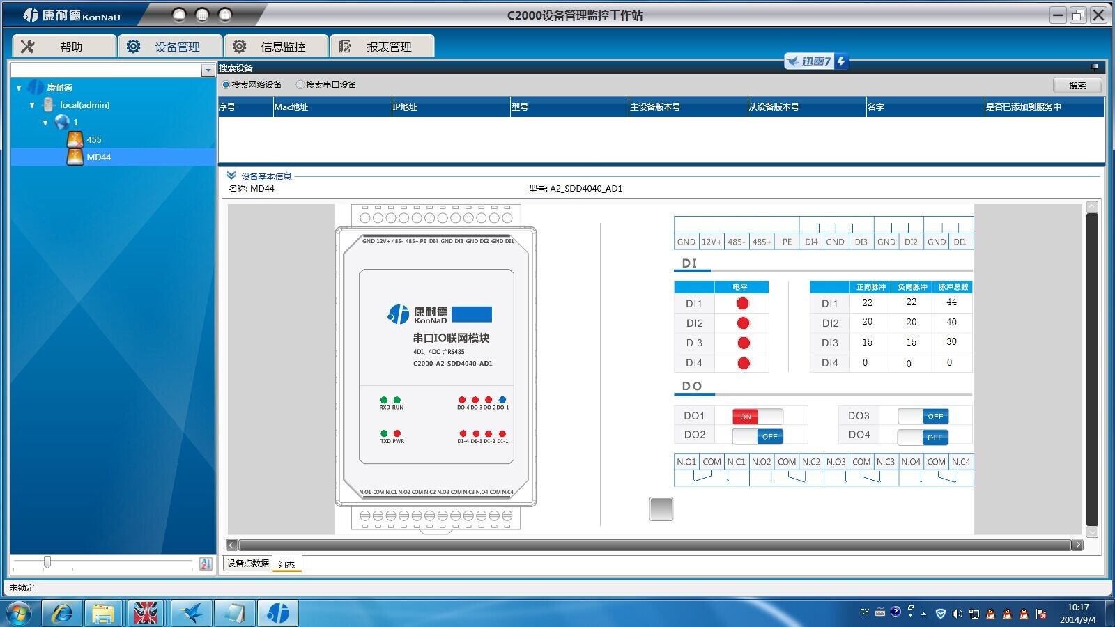Open Internet Explorer from the taskbar

(62, 613)
